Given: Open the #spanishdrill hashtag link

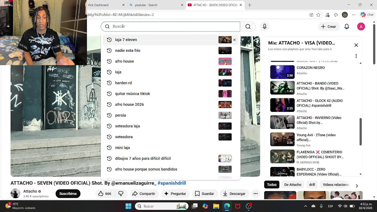Looking at the screenshot, I should [172, 183].
